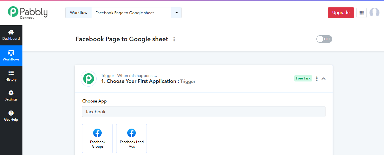Click the Choose App search field
384x155 pixels.
tap(204, 112)
